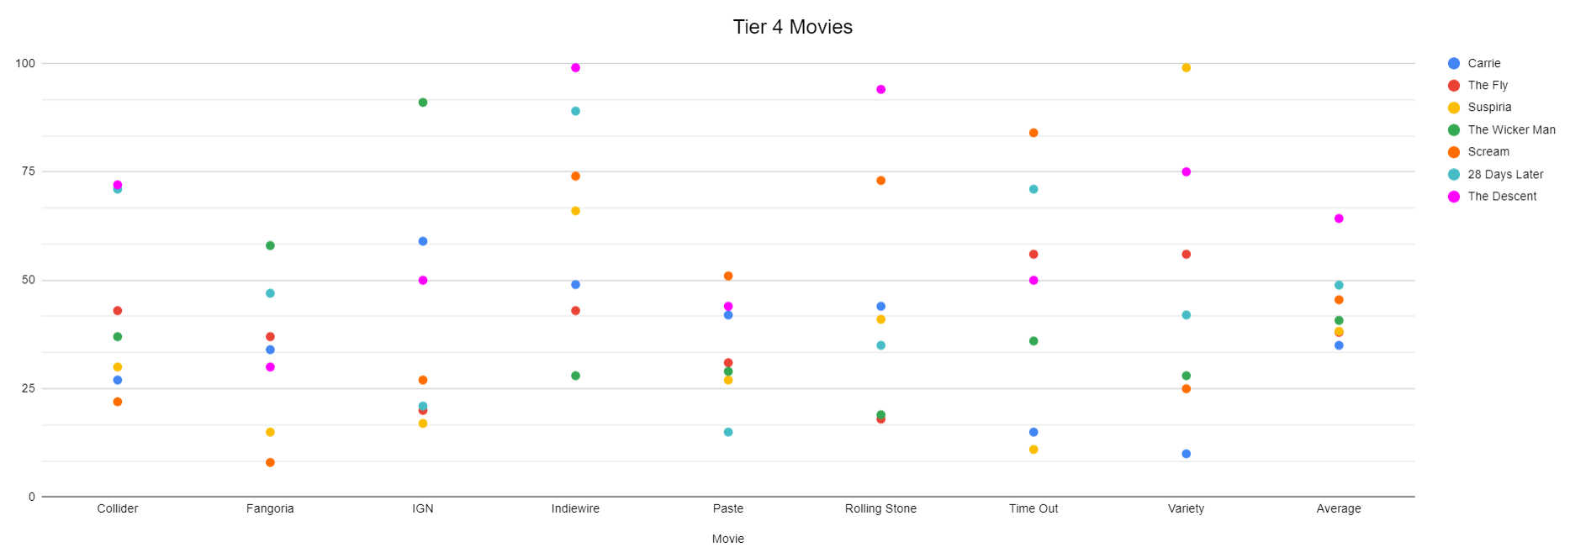
Task: Select the lowest orange point in Fangoria
Action: point(270,463)
